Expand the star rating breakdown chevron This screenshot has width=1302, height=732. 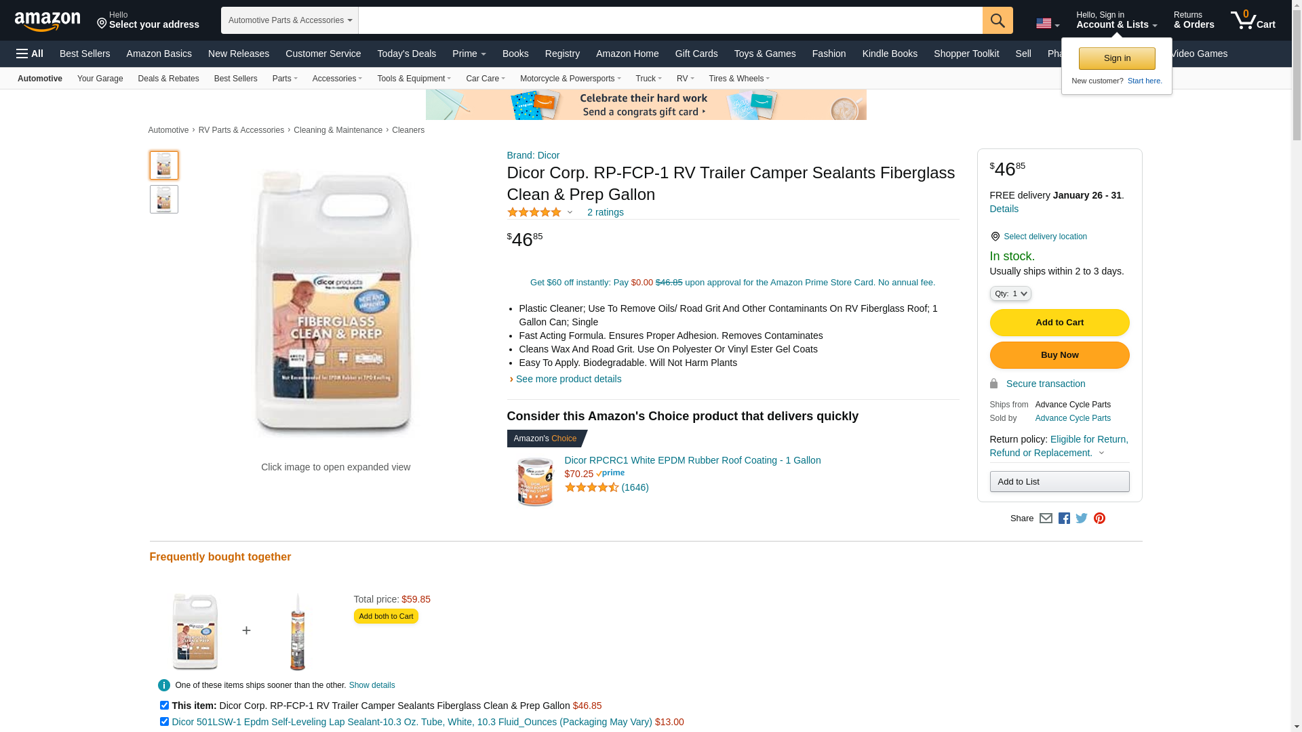pyautogui.click(x=570, y=213)
